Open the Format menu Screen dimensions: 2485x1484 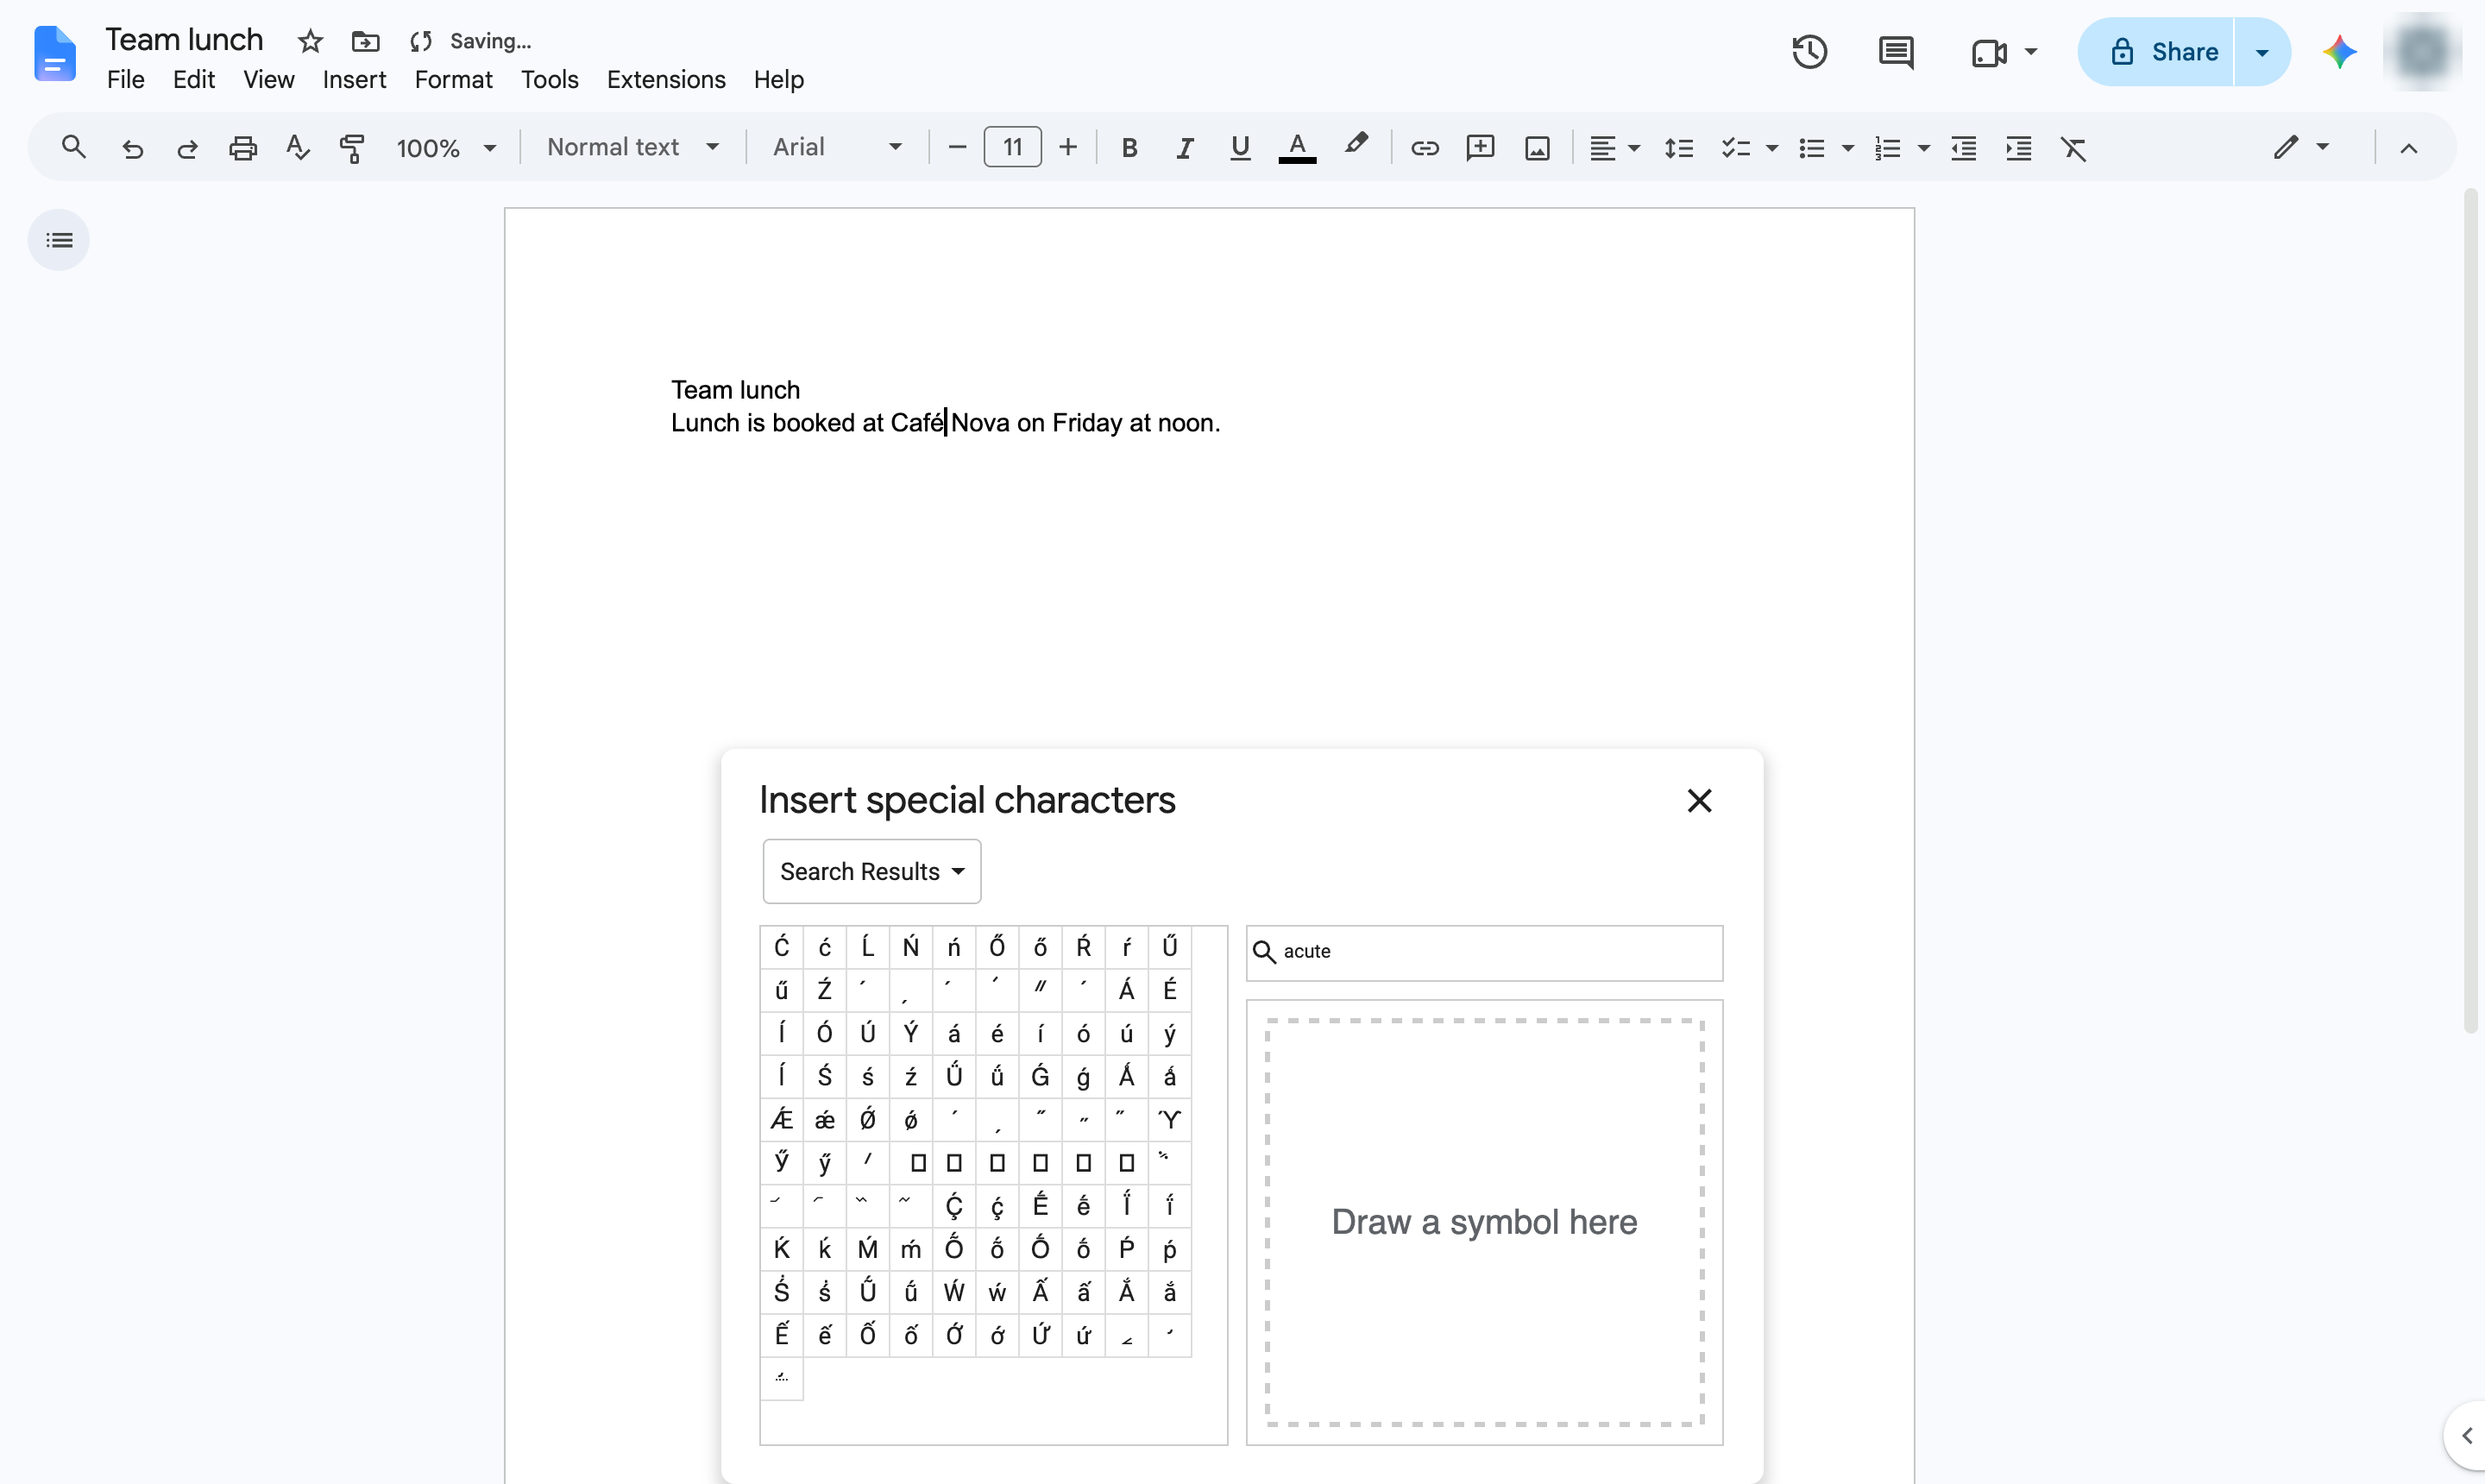point(453,79)
